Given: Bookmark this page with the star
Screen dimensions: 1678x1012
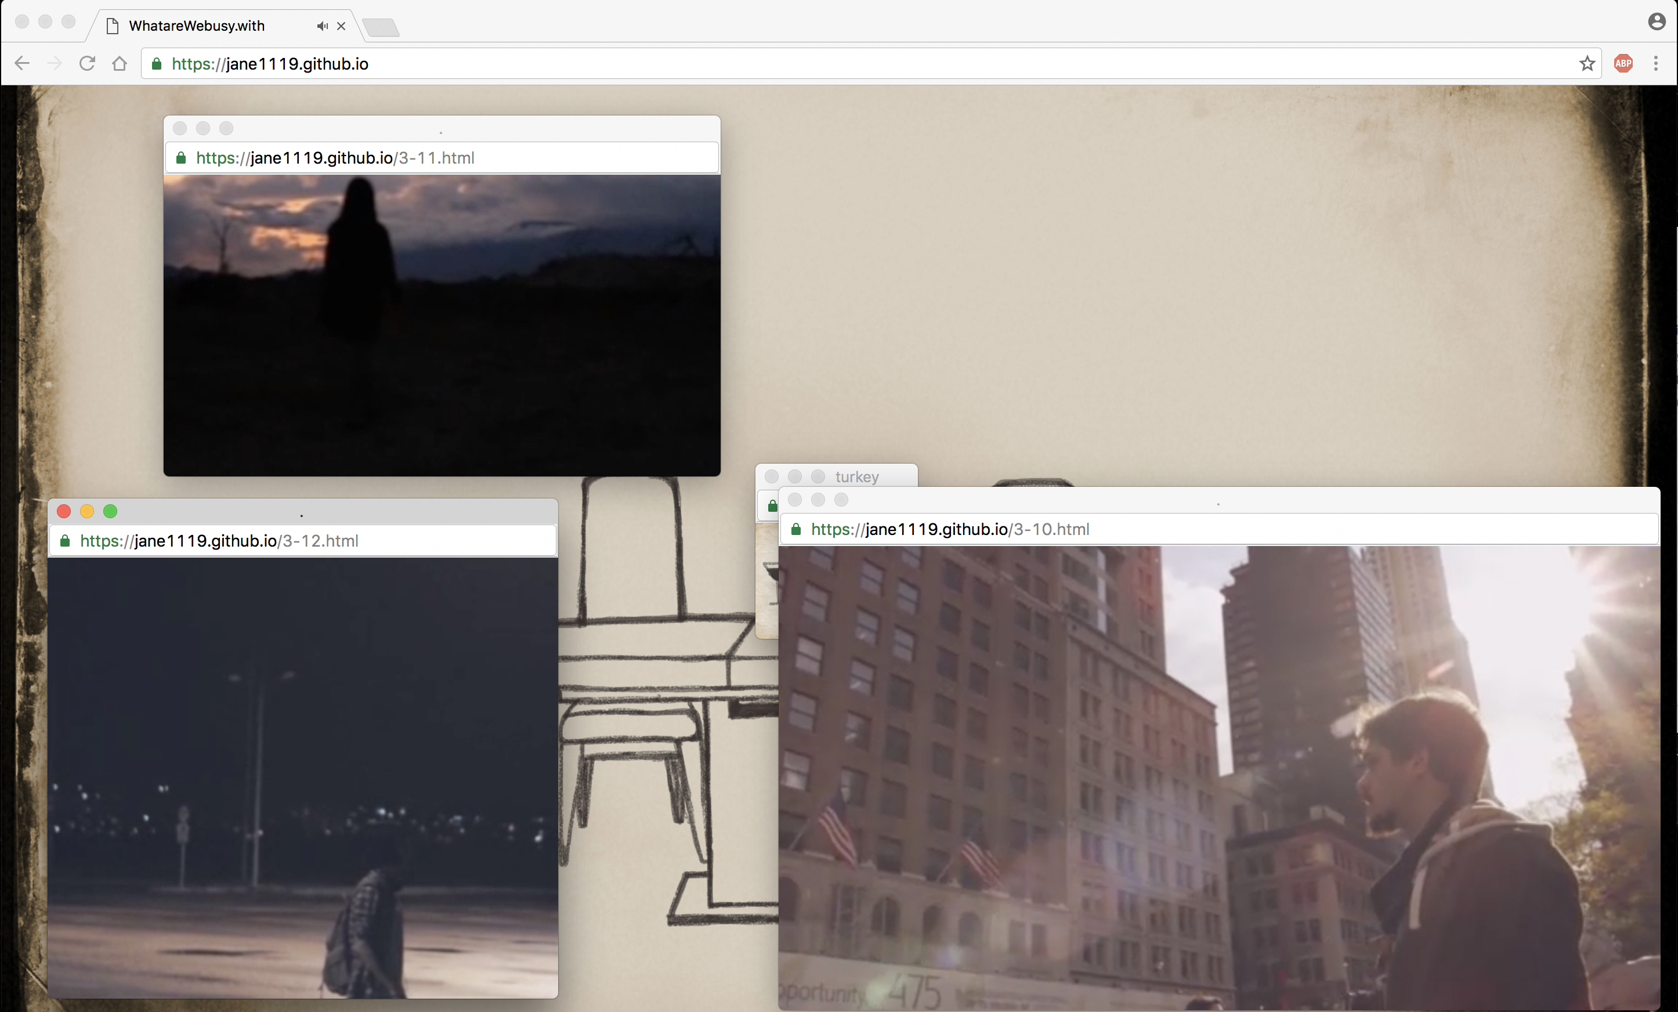Looking at the screenshot, I should coord(1587,63).
